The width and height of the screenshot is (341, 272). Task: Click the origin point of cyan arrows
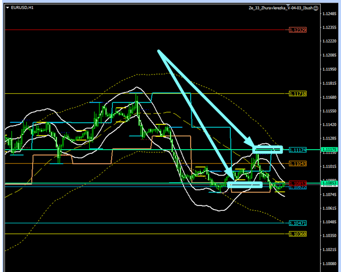click(x=159, y=52)
